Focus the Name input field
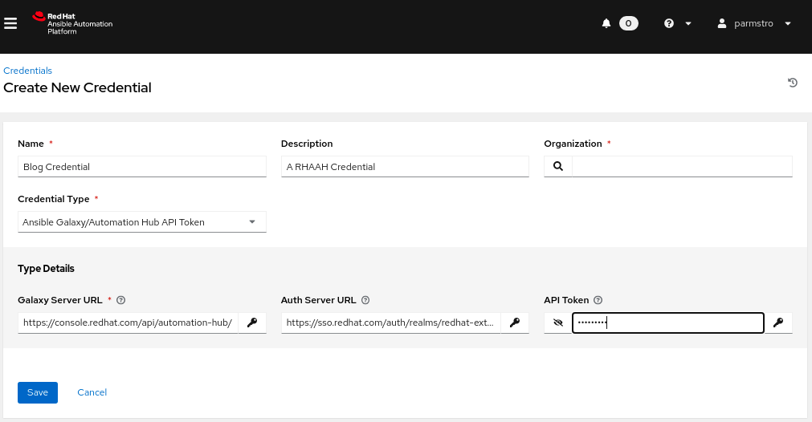The image size is (812, 422). [x=141, y=166]
